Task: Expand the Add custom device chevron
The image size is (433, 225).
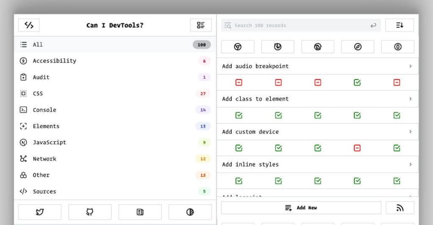Action: (410, 131)
